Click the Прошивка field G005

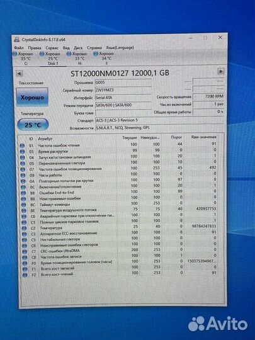point(123,82)
